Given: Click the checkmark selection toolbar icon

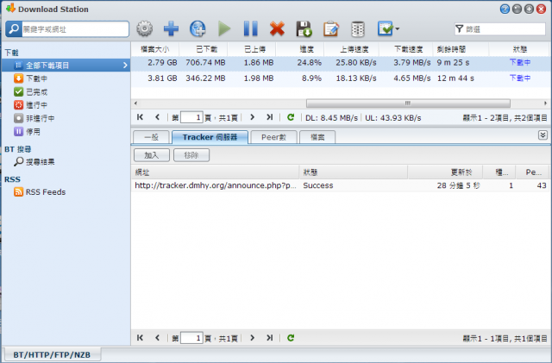Looking at the screenshot, I should [x=385, y=28].
